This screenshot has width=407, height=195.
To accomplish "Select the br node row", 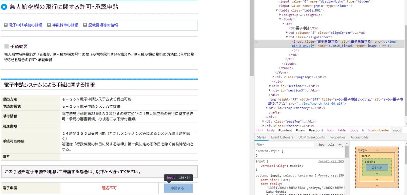I will (x=295, y=50).
